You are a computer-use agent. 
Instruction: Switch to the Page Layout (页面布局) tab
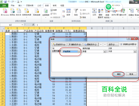30,6
